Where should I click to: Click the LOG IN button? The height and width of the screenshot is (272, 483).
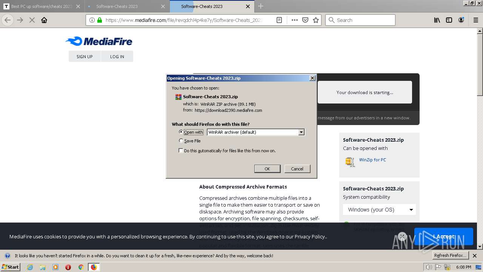point(117,56)
